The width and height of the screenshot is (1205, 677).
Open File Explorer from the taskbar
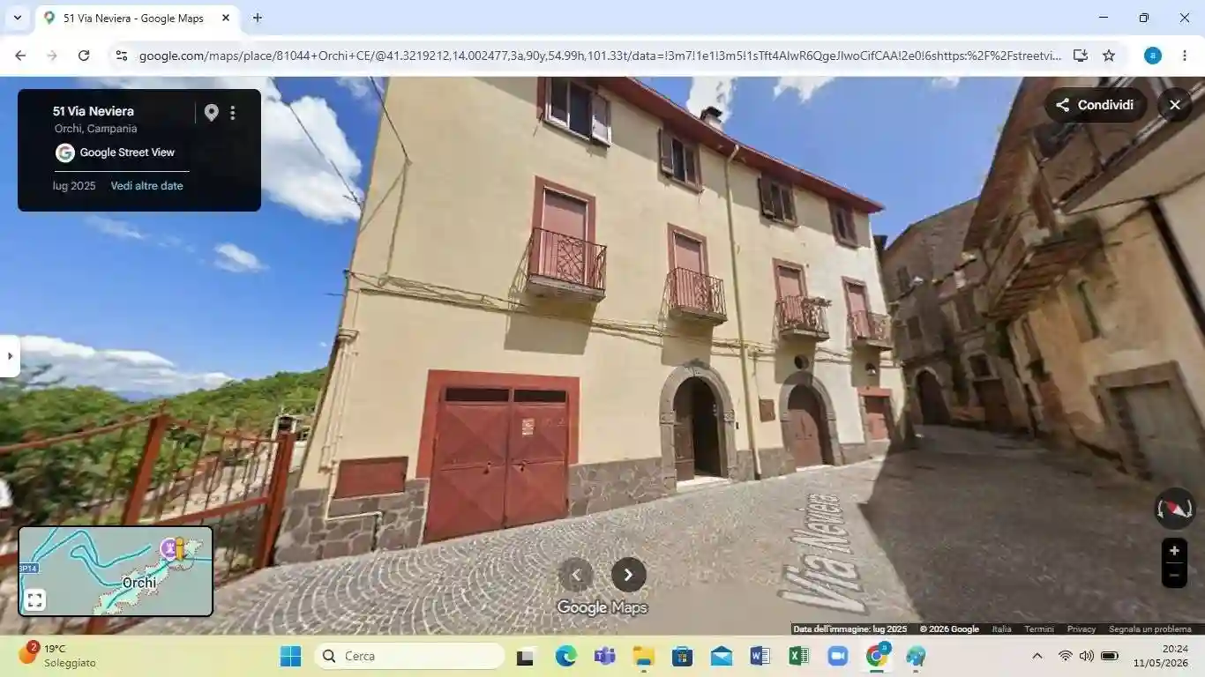pos(644,657)
